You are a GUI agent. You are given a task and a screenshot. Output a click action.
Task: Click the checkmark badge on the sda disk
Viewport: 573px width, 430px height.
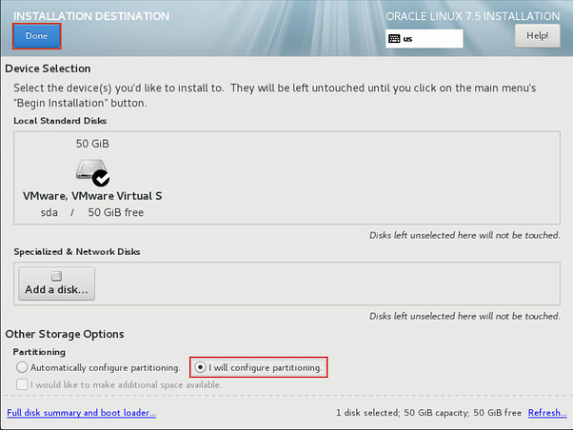(x=101, y=178)
